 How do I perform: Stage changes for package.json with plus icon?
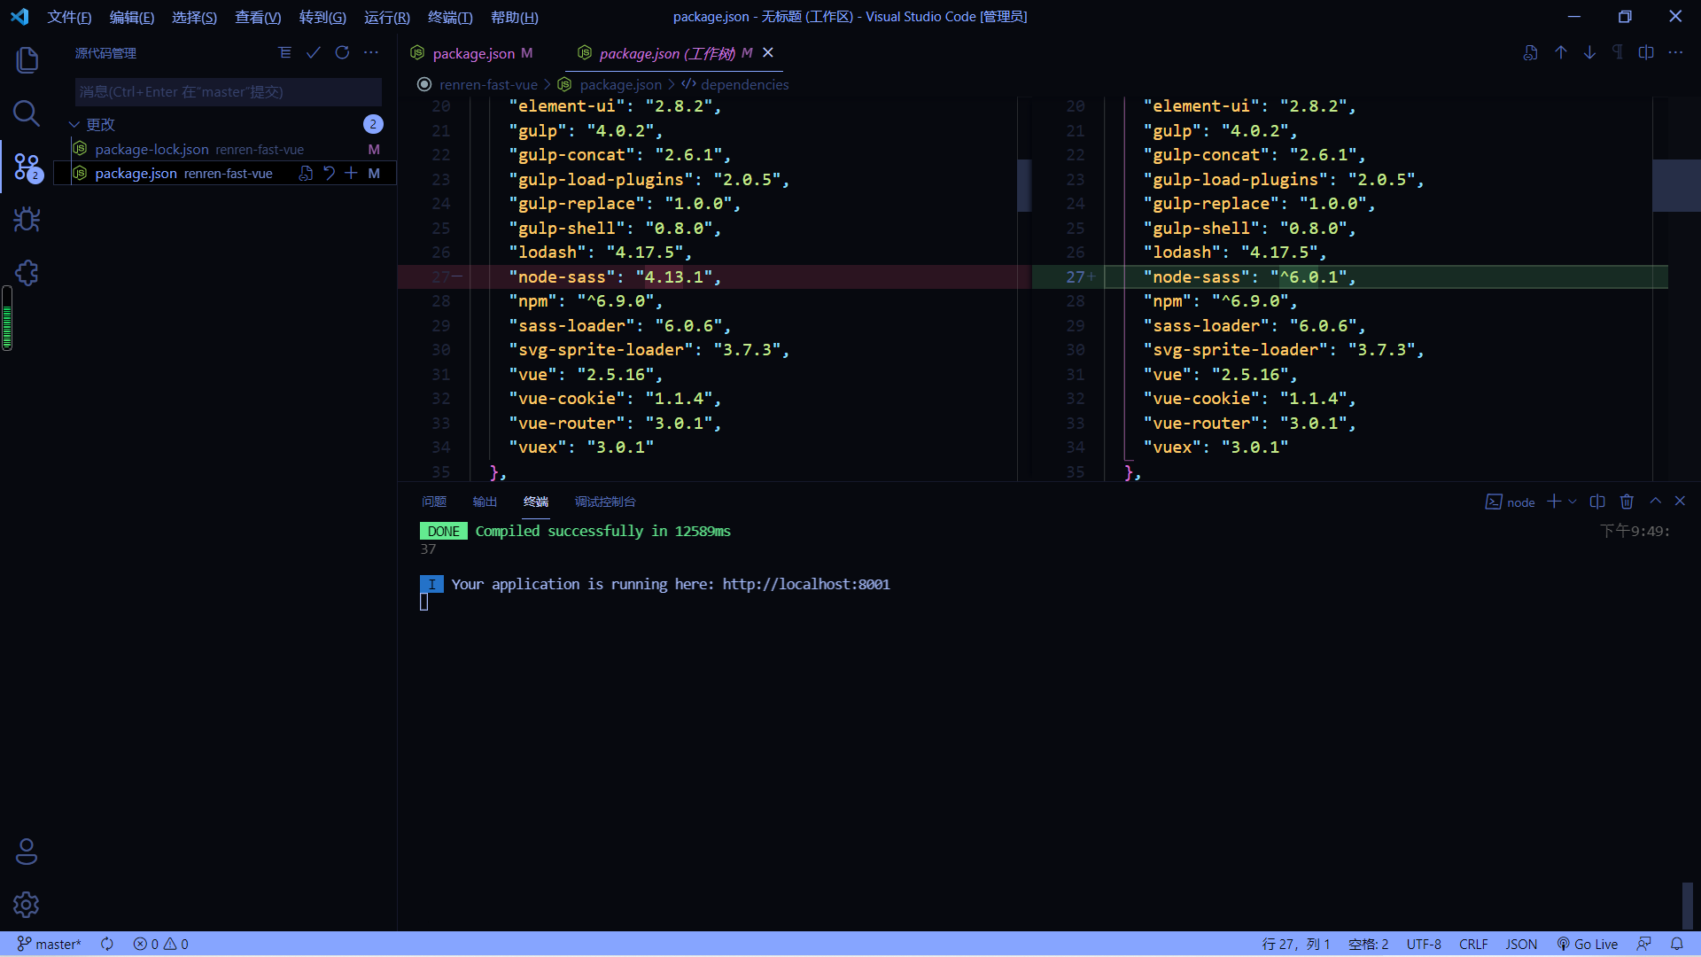click(x=352, y=173)
